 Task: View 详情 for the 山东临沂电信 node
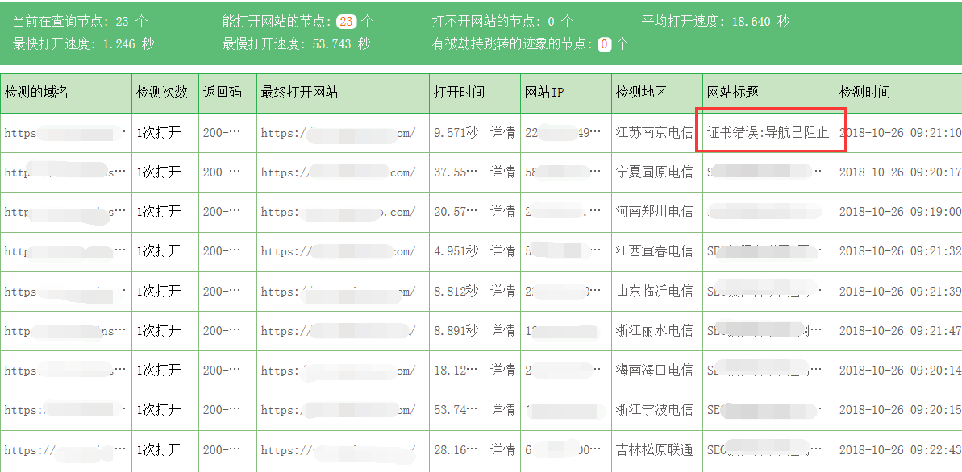(502, 291)
